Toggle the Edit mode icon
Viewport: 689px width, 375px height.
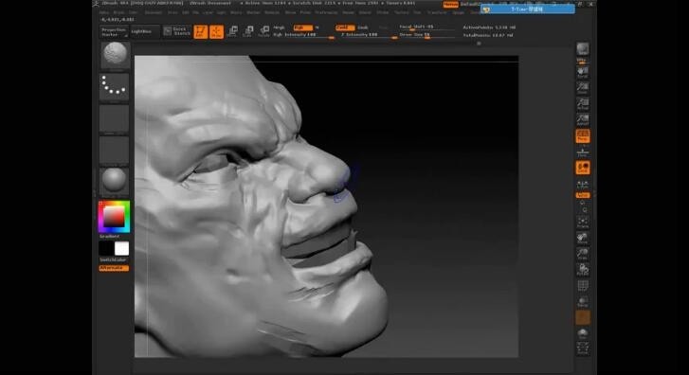[200, 31]
